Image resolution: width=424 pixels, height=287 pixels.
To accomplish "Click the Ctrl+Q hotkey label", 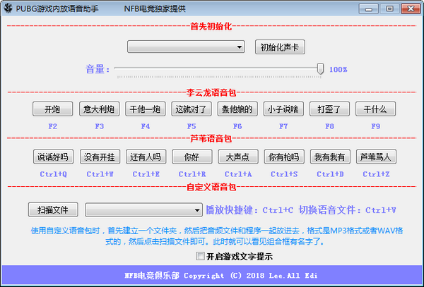I will [53, 174].
